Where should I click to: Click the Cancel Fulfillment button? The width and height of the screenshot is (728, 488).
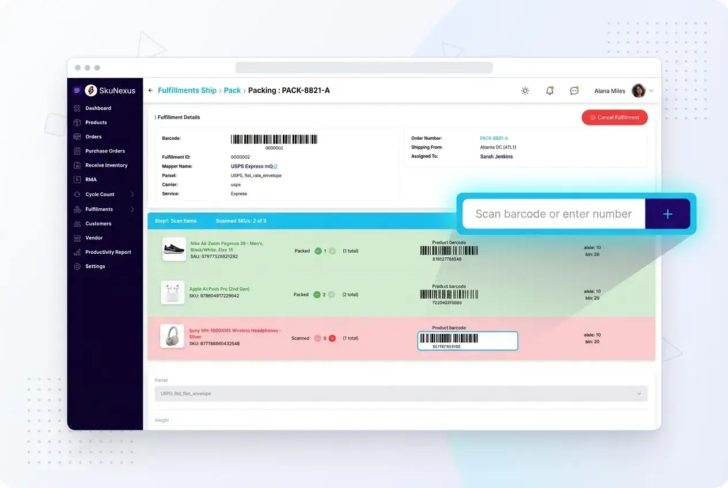(x=615, y=117)
